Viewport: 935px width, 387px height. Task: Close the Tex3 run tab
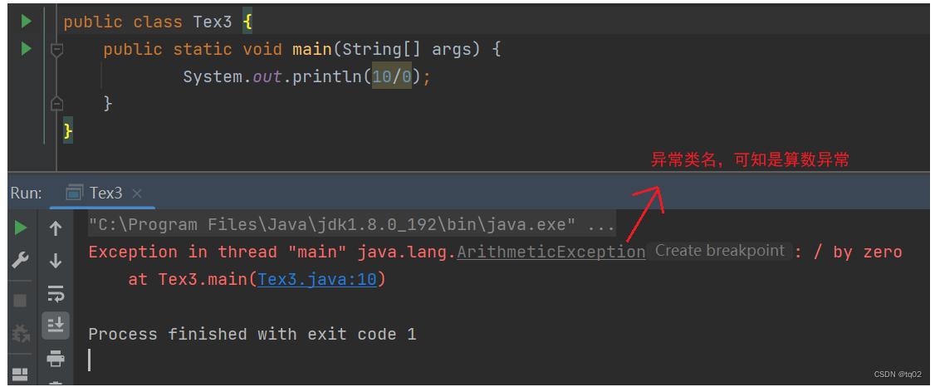(138, 193)
